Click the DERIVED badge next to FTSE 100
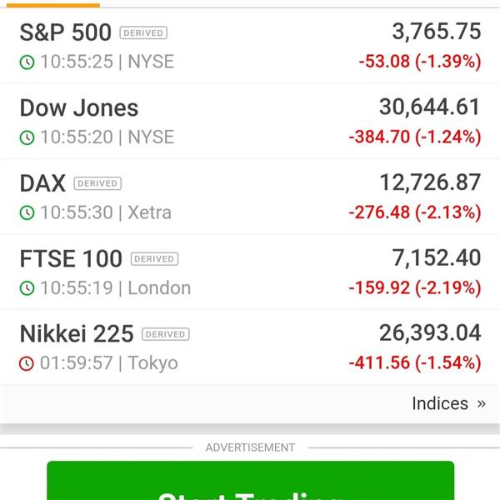The height and width of the screenshot is (500, 500). click(x=154, y=258)
